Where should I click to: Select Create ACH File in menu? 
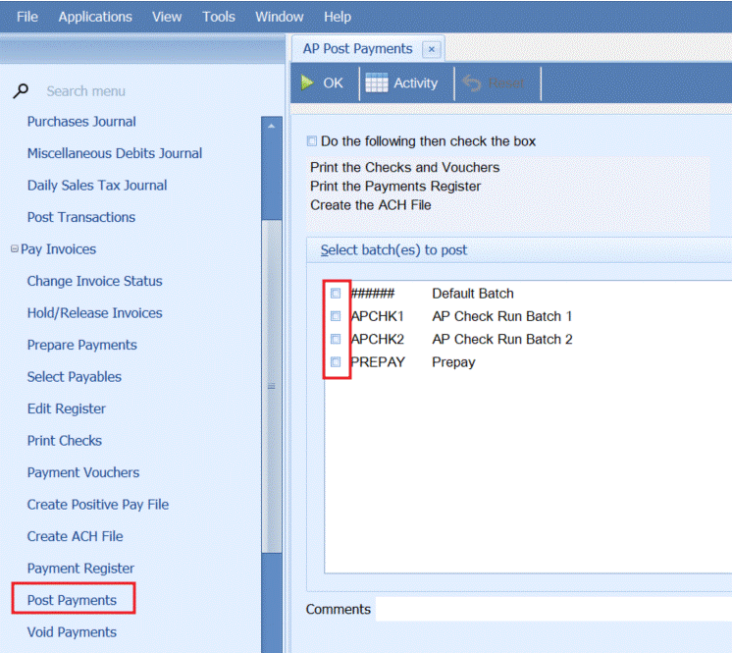click(75, 536)
